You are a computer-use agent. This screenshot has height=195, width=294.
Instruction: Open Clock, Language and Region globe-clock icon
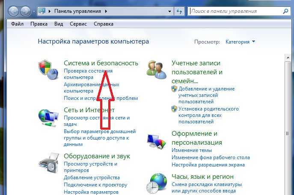157,183
